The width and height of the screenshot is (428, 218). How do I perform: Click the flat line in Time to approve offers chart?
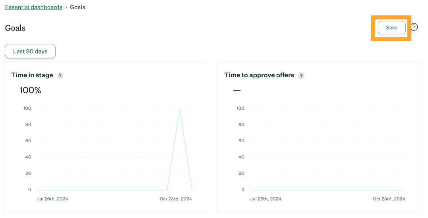pyautogui.click(x=327, y=190)
